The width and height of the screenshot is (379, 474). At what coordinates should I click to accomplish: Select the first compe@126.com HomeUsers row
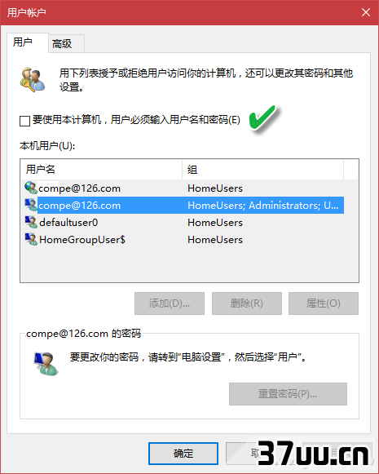184,188
